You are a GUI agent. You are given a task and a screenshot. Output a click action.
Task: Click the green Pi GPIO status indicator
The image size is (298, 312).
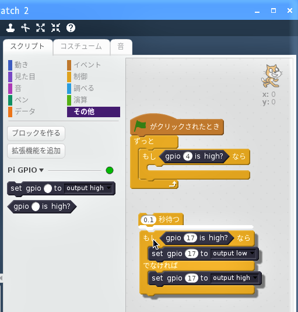[110, 170]
